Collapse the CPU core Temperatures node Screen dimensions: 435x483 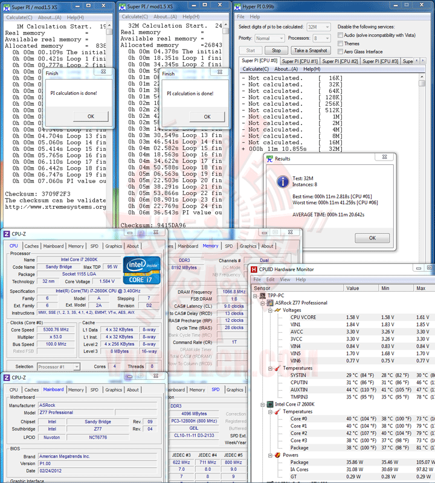click(x=270, y=412)
